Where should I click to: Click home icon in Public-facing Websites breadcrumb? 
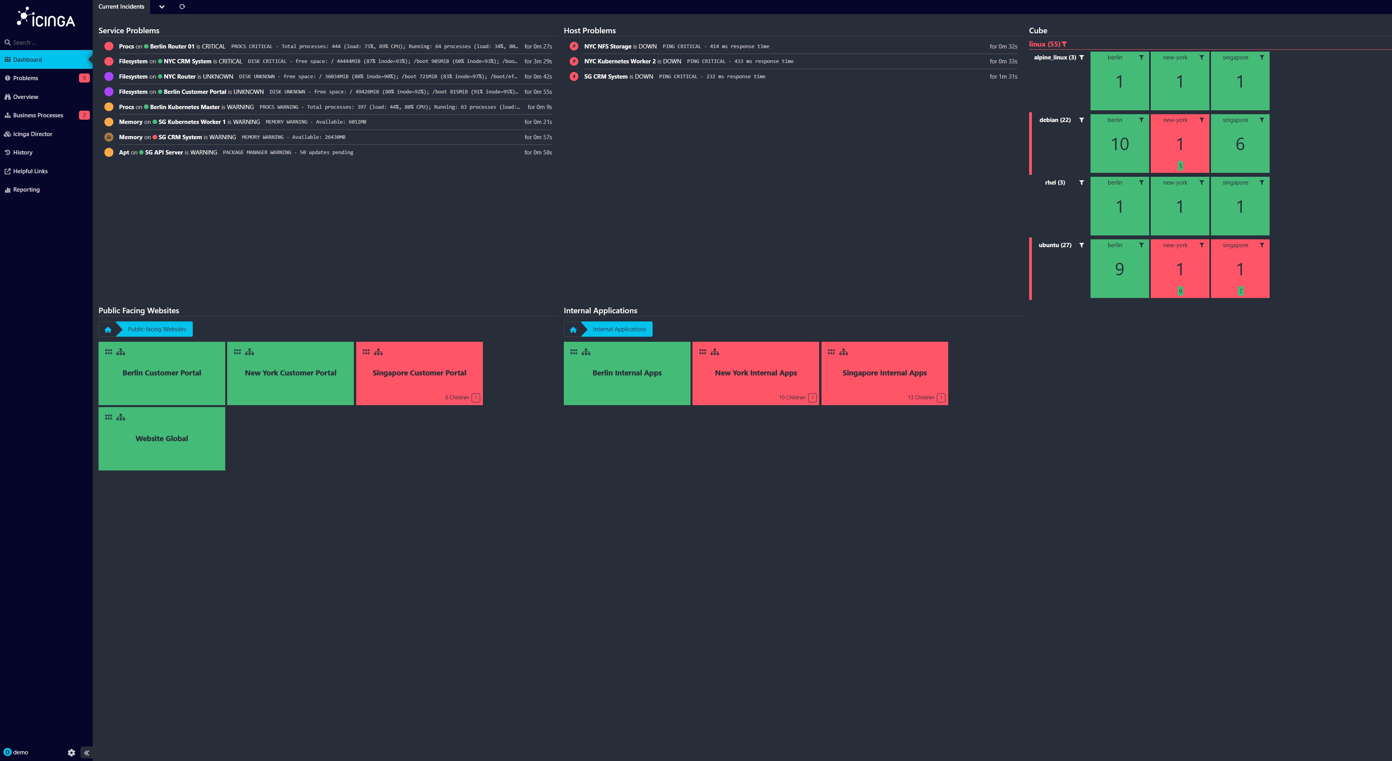click(108, 329)
